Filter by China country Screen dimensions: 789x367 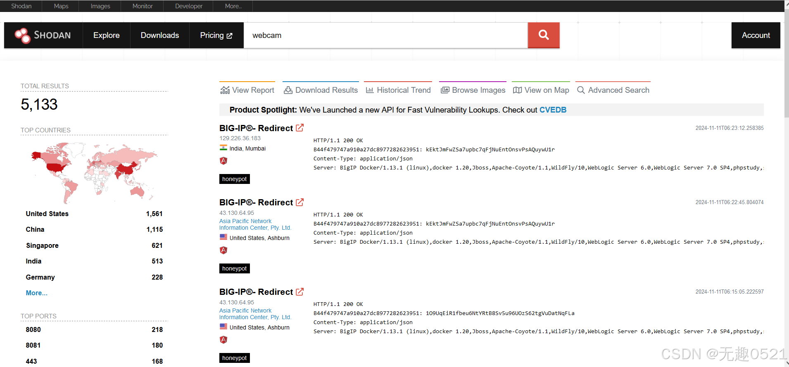(94, 229)
